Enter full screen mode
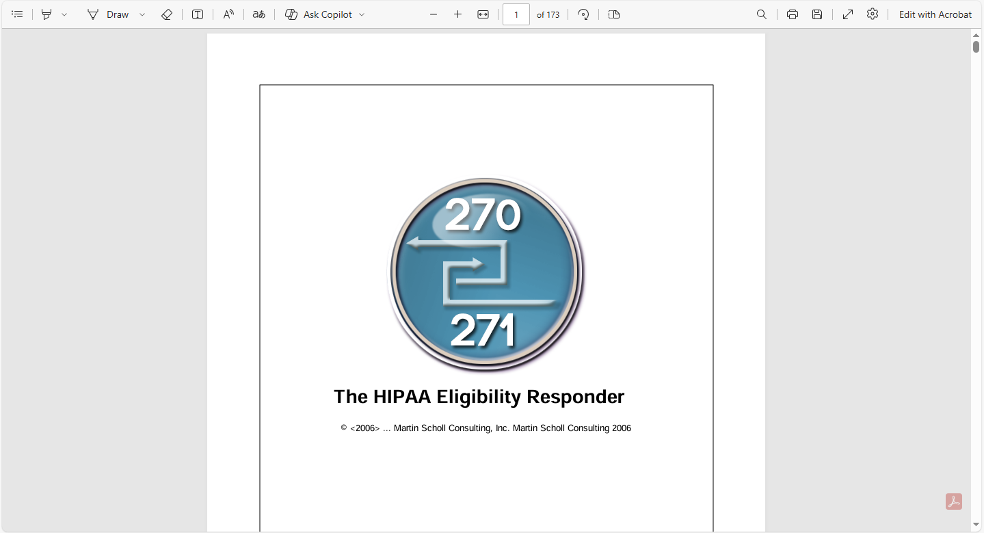Screen dimensions: 984x533 click(x=848, y=14)
